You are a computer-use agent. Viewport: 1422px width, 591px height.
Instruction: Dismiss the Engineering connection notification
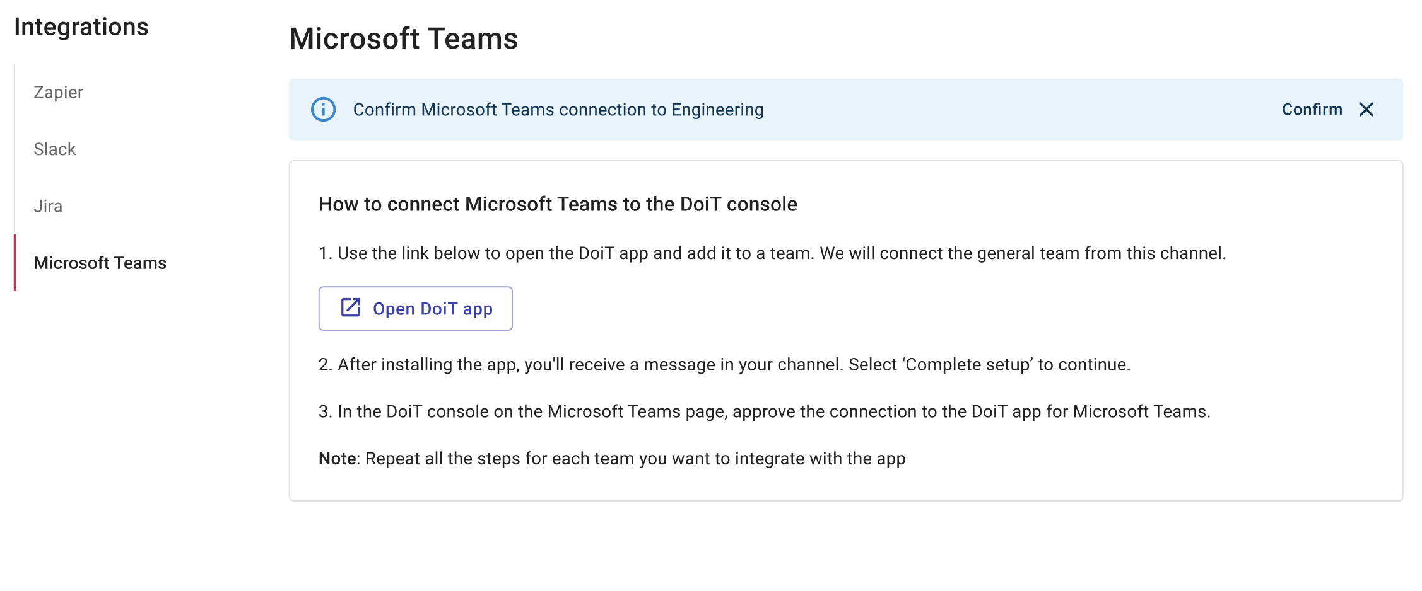point(1367,109)
